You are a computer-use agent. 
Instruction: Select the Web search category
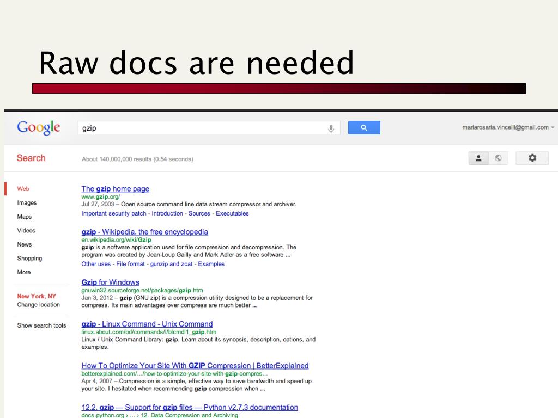point(23,189)
